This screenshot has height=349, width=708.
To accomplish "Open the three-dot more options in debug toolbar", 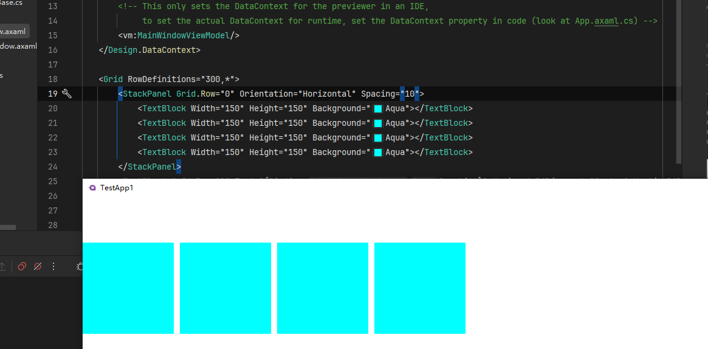I will (53, 266).
